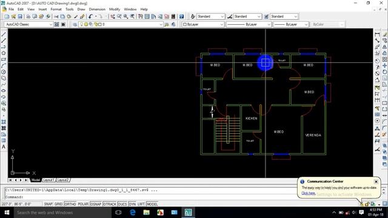Toggle POLAR tracking in status bar
Image resolution: width=388 pixels, height=218 pixels.
pos(83,204)
